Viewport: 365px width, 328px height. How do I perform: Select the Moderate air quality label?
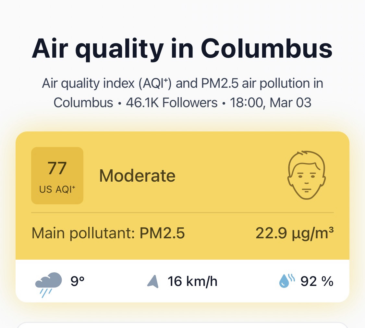click(x=137, y=176)
